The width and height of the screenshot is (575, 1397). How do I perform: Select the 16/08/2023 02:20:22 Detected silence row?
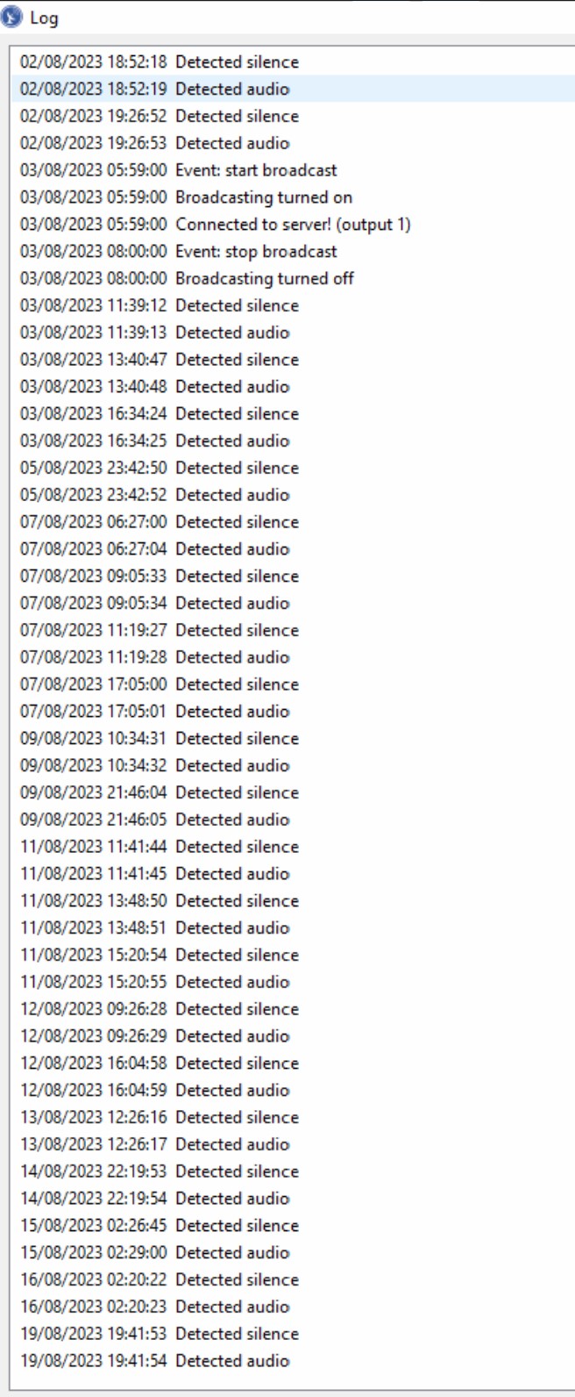click(x=295, y=1280)
